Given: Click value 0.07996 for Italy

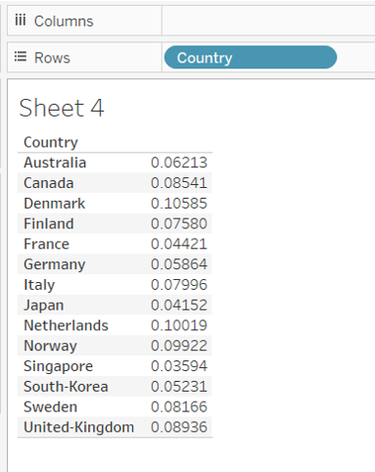Looking at the screenshot, I should 179,285.
